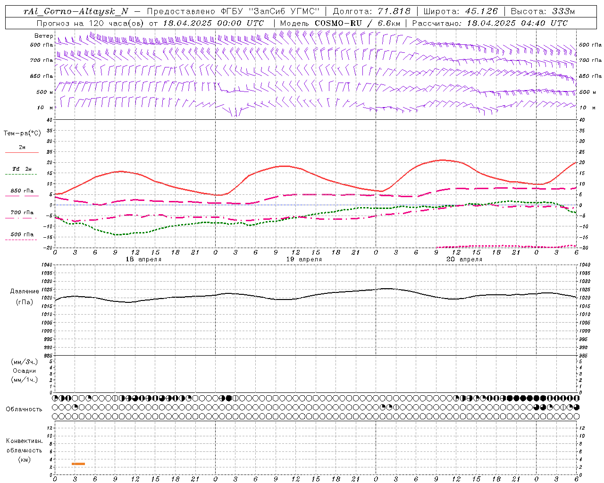
Task: Click '1040' on left pressure axis
Action: (46, 265)
